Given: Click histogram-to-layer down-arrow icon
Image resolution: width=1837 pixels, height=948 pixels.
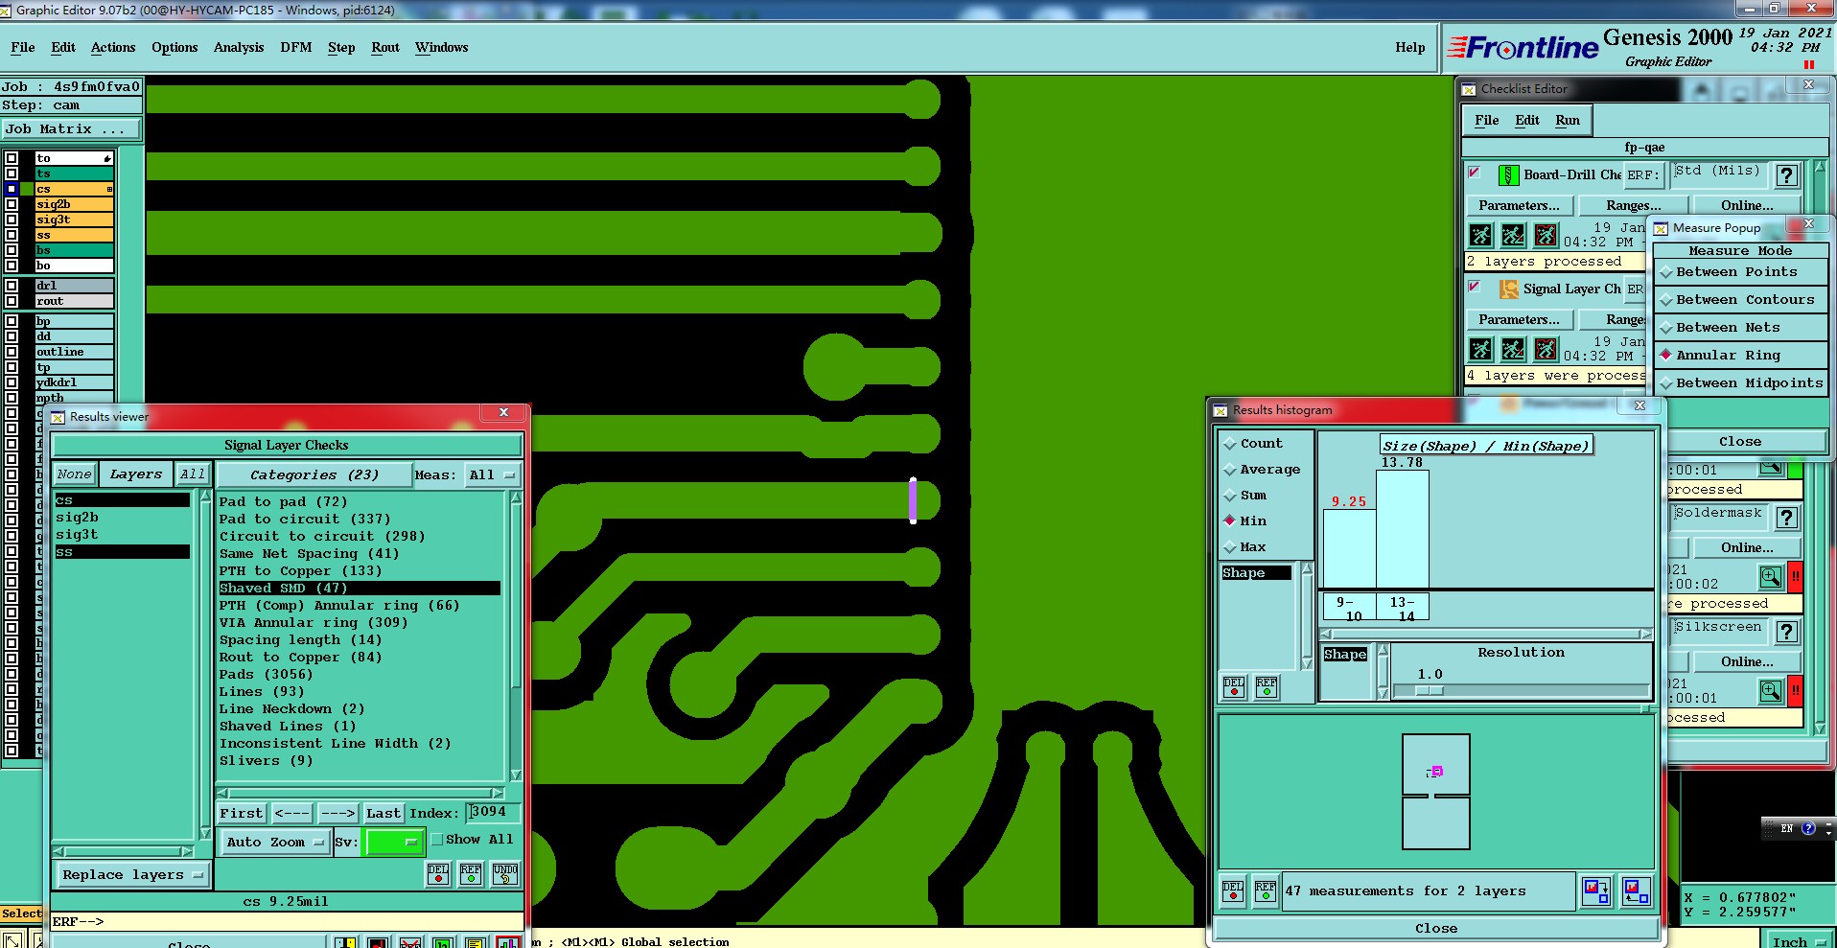Looking at the screenshot, I should pos(1596,891).
